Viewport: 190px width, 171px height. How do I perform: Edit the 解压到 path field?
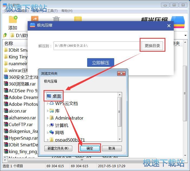click(x=97, y=46)
